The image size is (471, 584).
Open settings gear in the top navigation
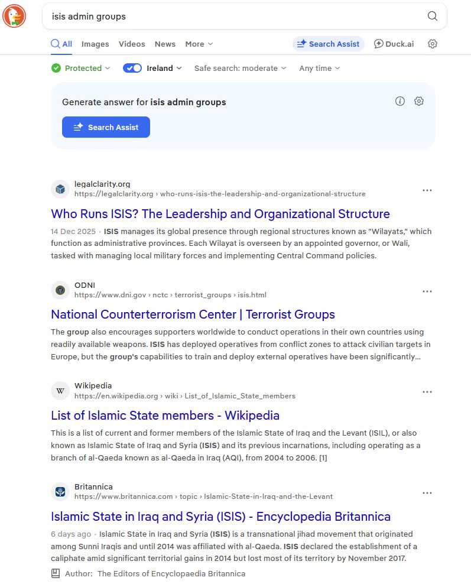[x=432, y=44]
